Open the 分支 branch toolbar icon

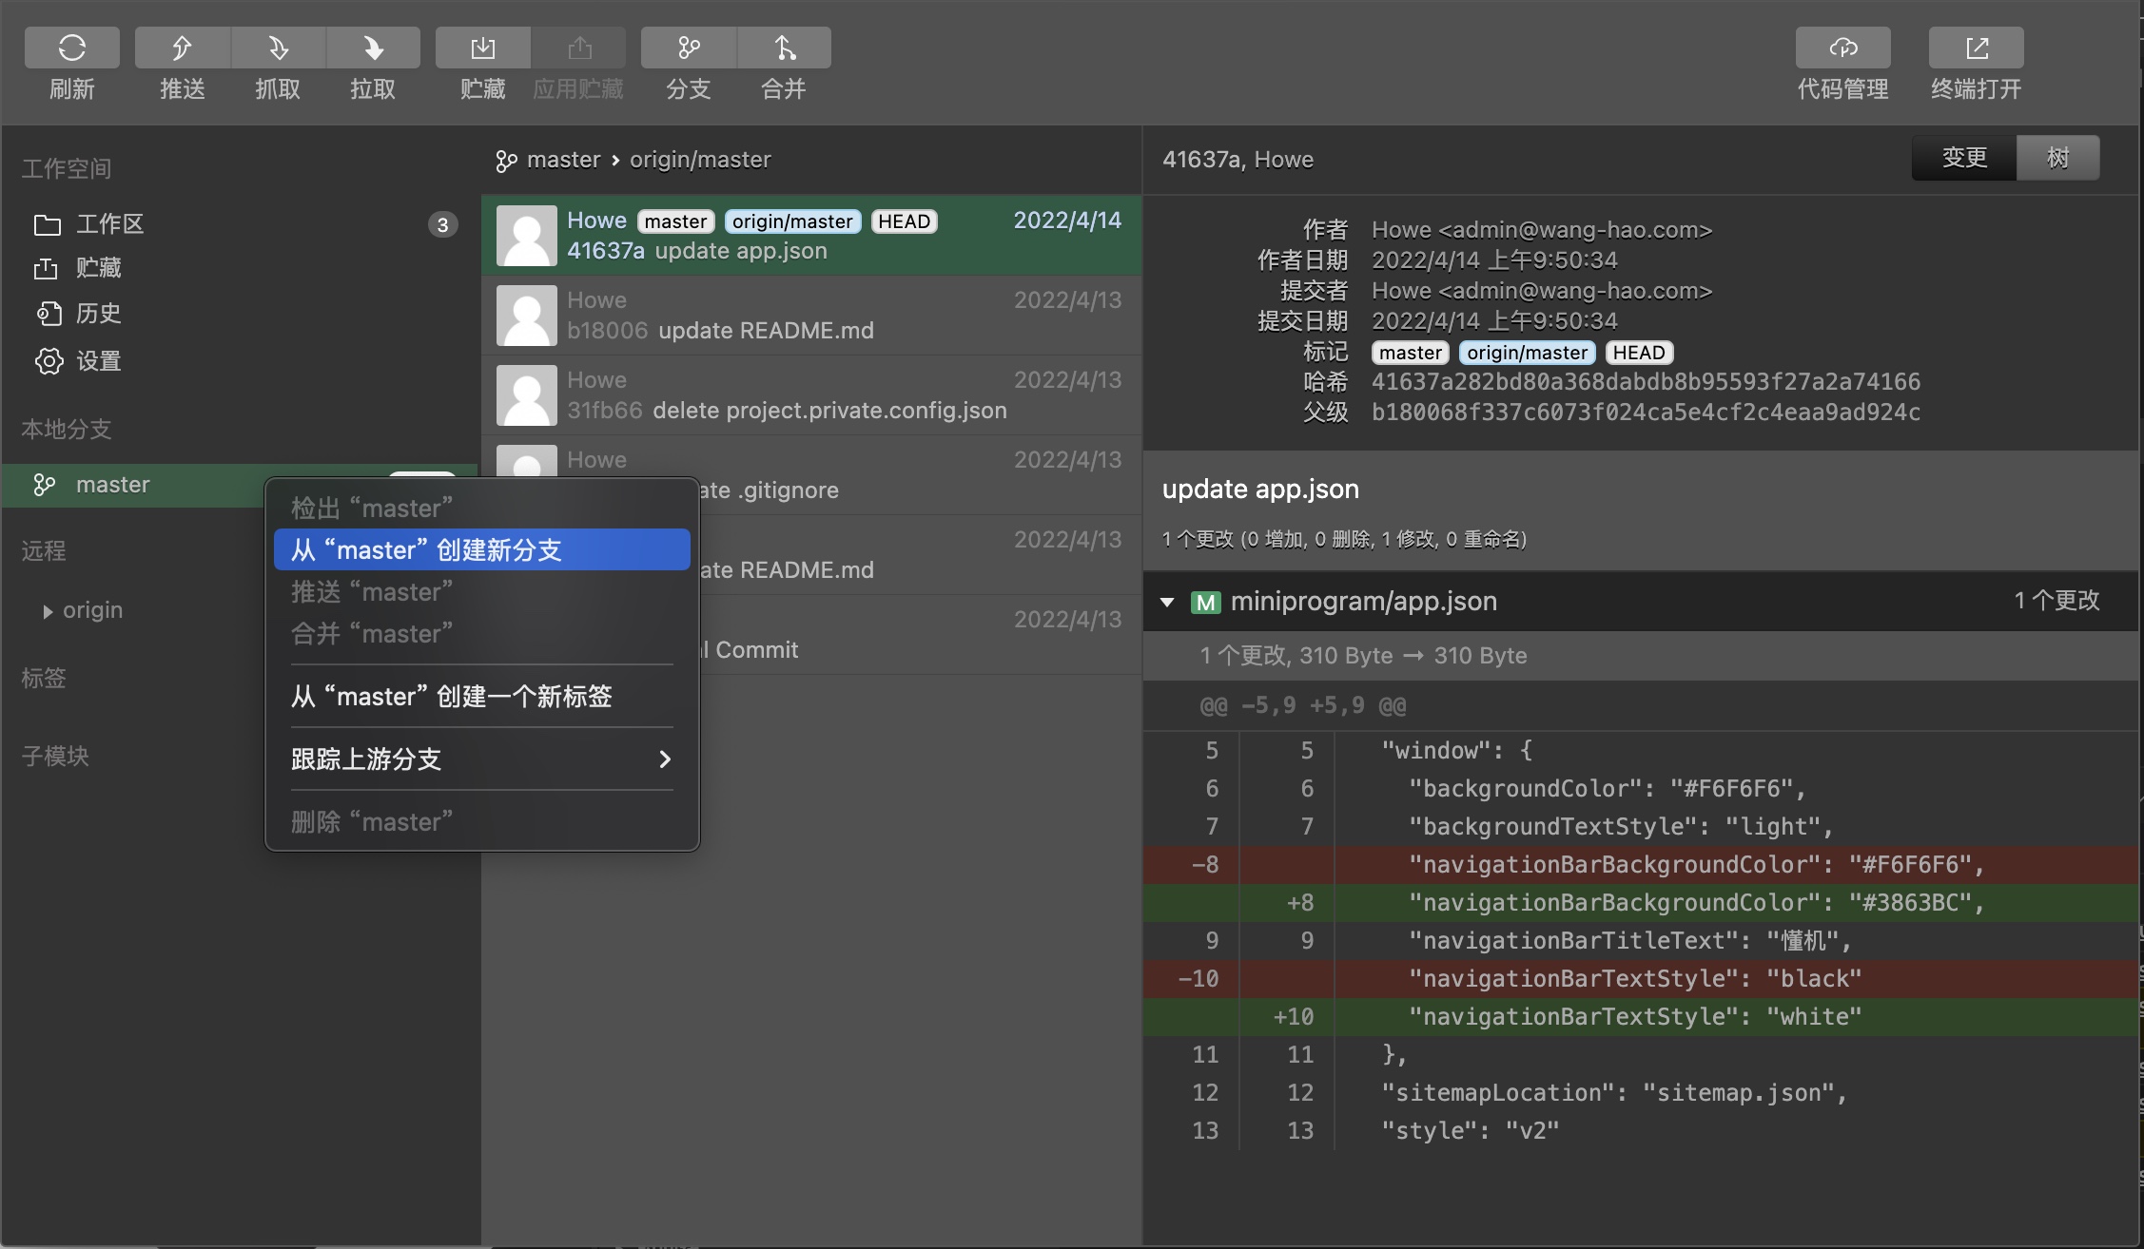(689, 48)
